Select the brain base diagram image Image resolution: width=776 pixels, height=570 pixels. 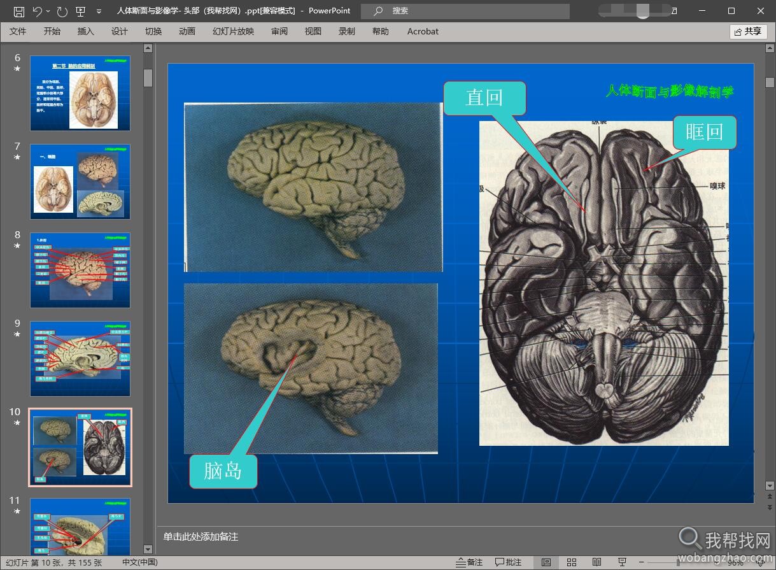click(603, 283)
